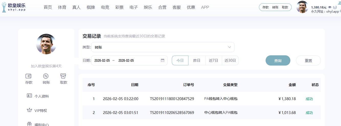Image resolution: width=341 pixels, height=126 pixels.
Task: Click the 个人资料 ID card icon
Action: (29, 96)
